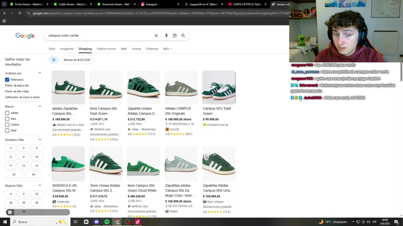This screenshot has height=226, width=403.
Task: Select men's size 42 filter
Action: tap(14, 175)
